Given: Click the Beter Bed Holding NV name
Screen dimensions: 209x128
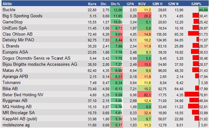Looking at the screenshot, I should click(23, 95).
